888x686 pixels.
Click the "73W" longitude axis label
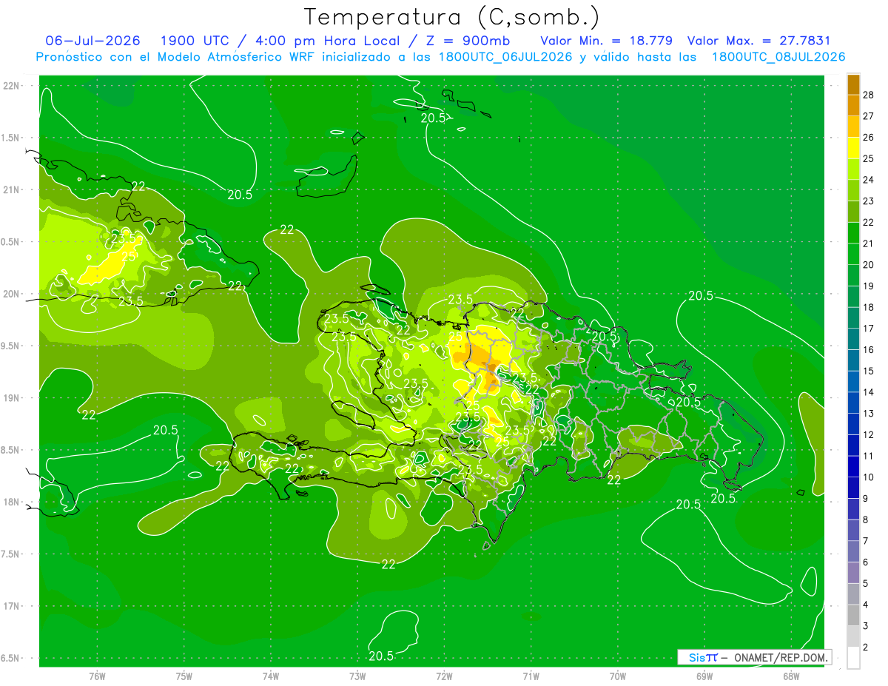tap(357, 676)
